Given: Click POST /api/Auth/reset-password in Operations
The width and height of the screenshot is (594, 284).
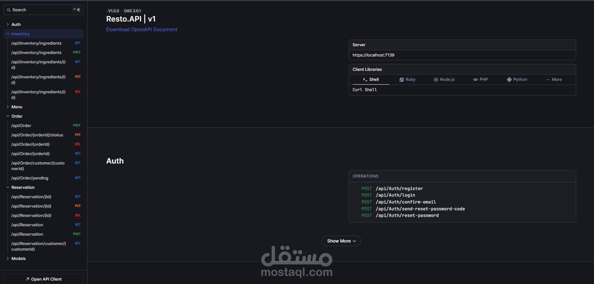Looking at the screenshot, I should [400, 215].
